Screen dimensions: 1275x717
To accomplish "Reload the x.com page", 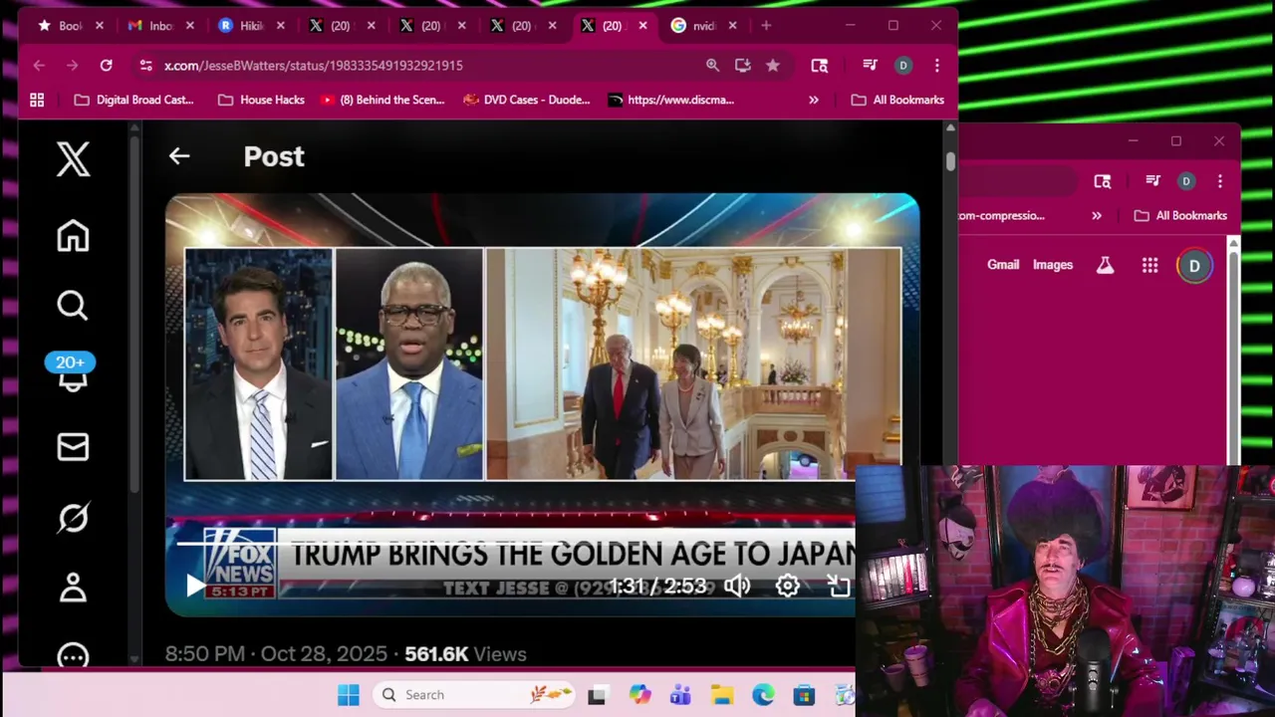I will (106, 65).
